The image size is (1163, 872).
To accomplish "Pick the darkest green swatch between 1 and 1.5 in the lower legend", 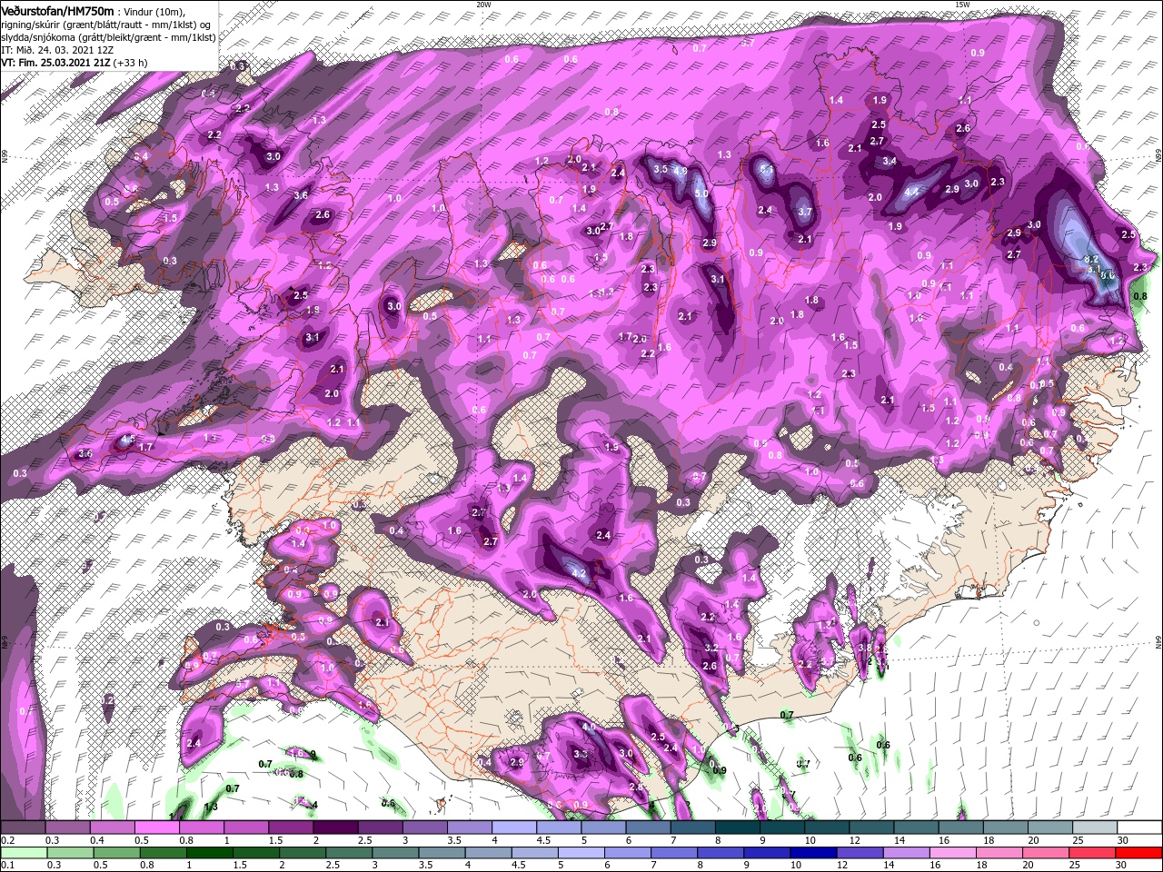I will point(212,853).
